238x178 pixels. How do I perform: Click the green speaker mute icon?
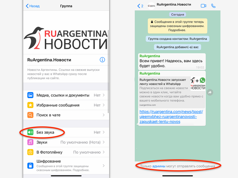point(30,132)
